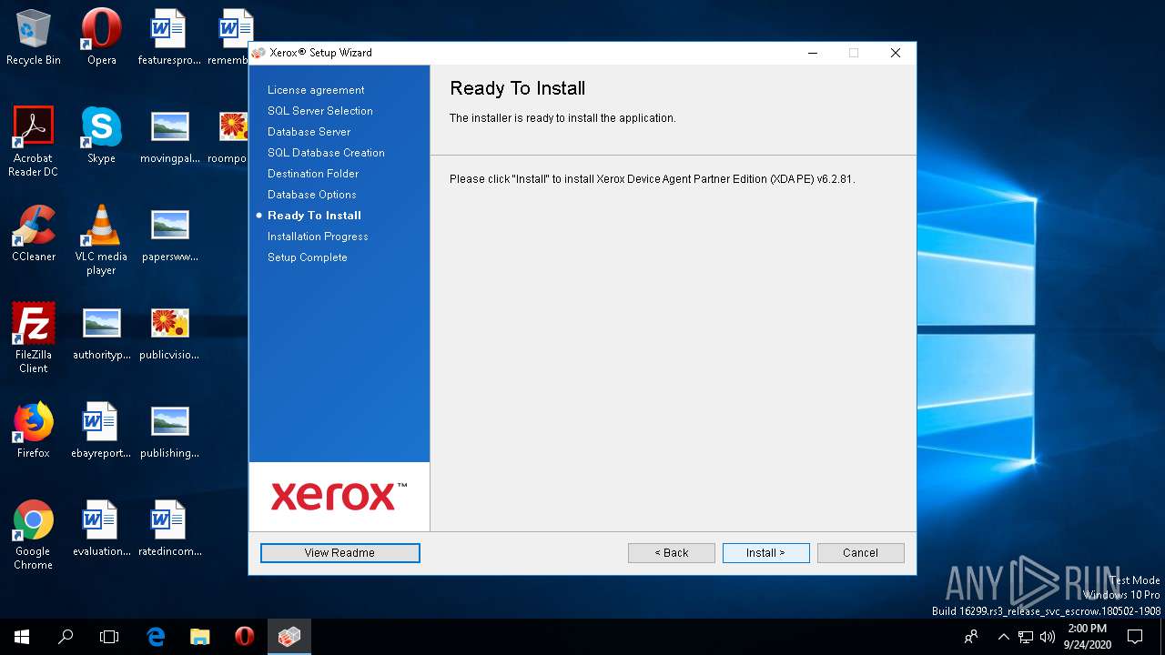Image resolution: width=1165 pixels, height=655 pixels.
Task: Select SQL Database Creation step
Action: pos(326,153)
